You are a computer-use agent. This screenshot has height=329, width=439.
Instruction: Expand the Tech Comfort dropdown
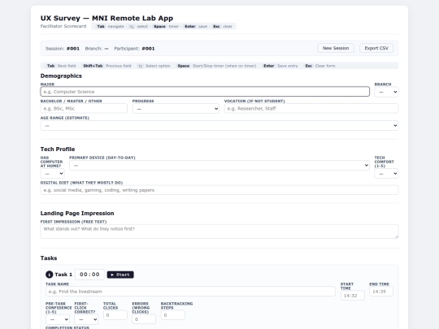click(x=386, y=174)
